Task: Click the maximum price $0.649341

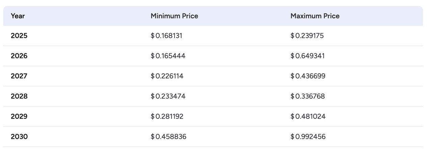Action: tap(307, 56)
